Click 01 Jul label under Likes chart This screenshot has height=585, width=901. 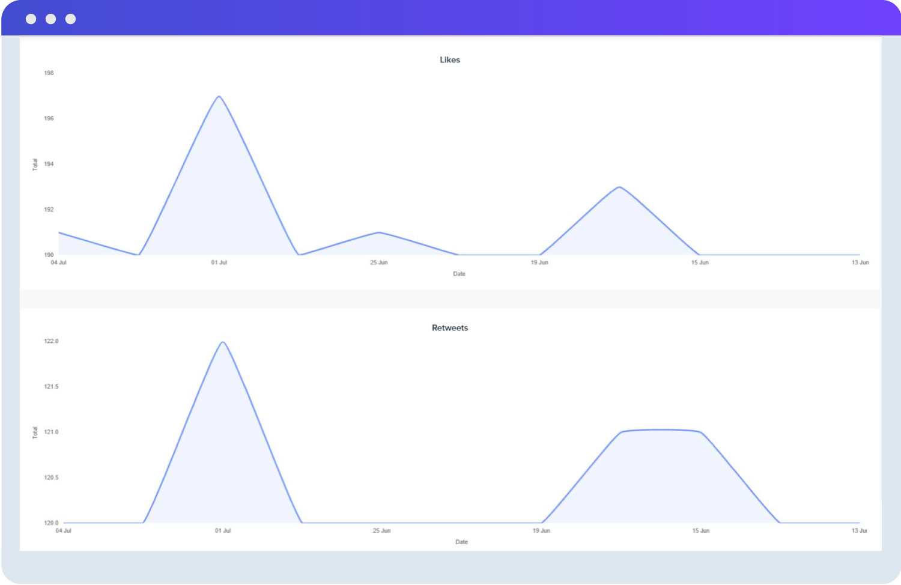click(219, 262)
